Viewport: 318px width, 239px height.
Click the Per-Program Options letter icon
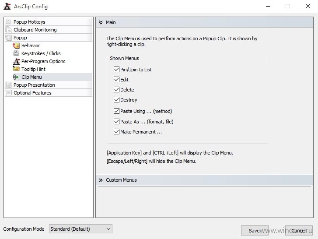[x=16, y=61]
